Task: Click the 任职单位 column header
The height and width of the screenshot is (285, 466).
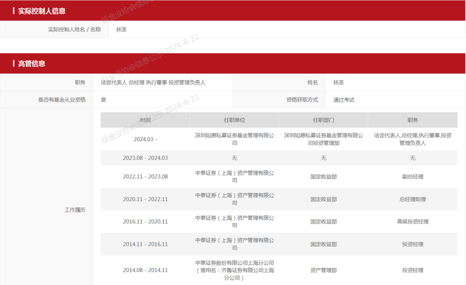Action: pyautogui.click(x=234, y=120)
